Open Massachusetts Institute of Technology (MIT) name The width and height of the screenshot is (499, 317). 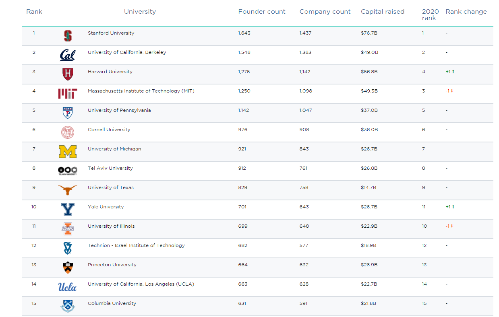coord(141,91)
